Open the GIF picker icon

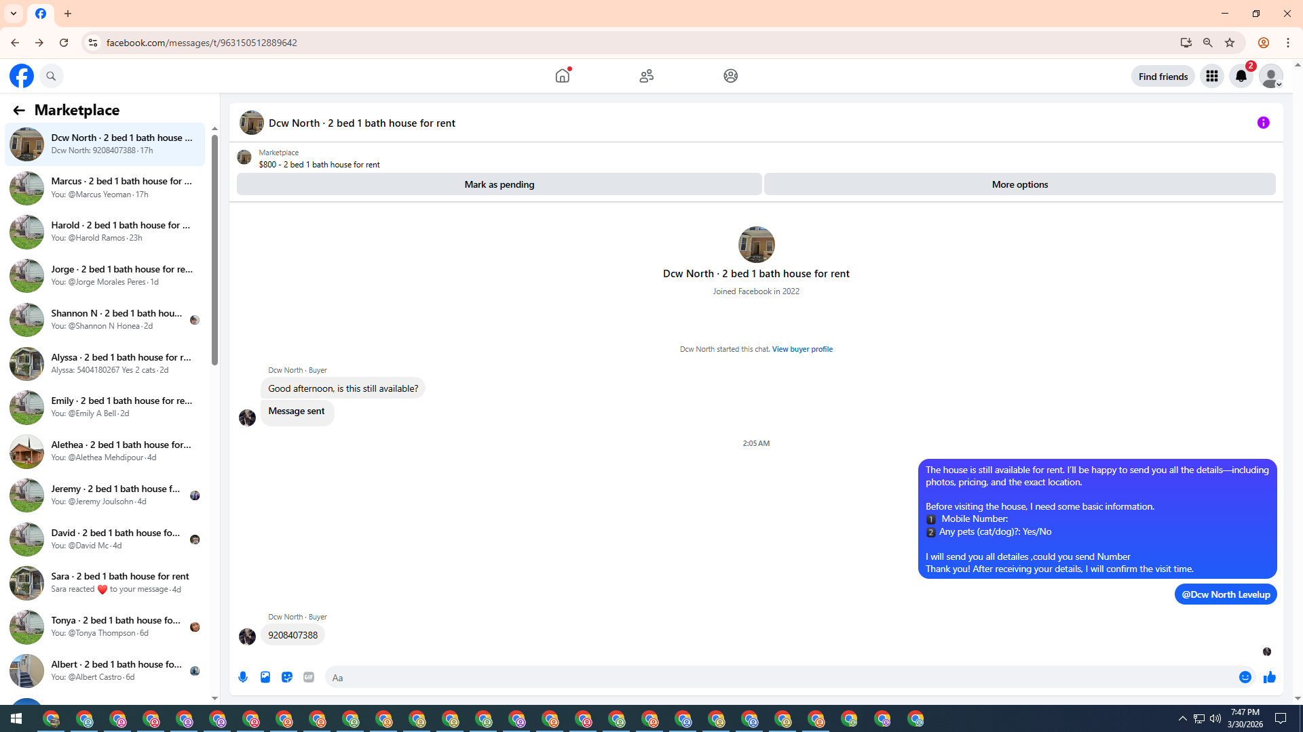[309, 677]
